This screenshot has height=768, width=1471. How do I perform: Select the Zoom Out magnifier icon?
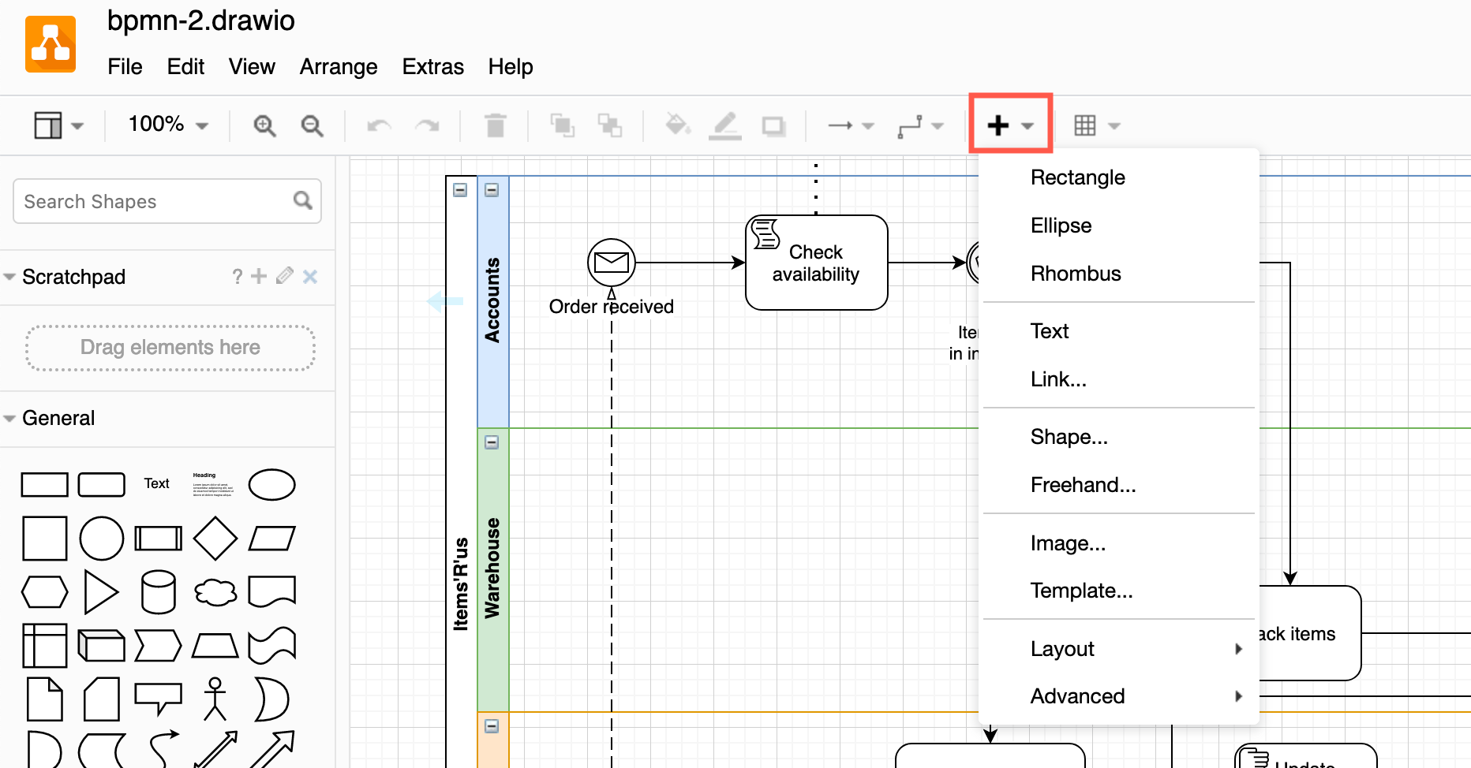pos(312,125)
